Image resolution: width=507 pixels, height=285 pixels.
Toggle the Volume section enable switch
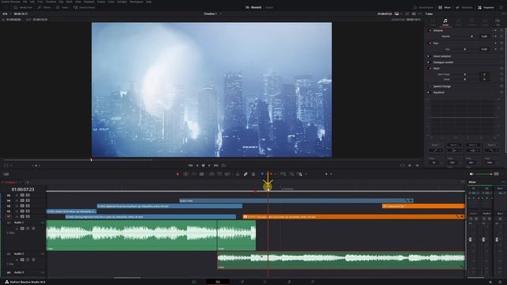[429, 30]
